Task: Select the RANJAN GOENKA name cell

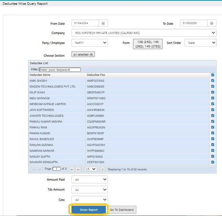Action: click(x=57, y=145)
